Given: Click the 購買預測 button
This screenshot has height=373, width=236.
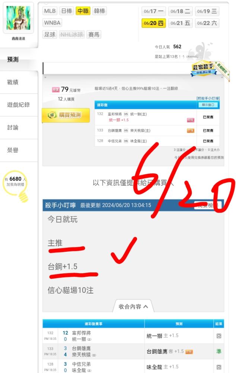Looking at the screenshot, I should pyautogui.click(x=66, y=115).
